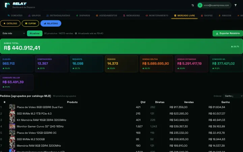Click 'Memória RAM 8GB DDR4 3200MHz' product name
Viewport: 243px width, 152px height.
tap(39, 146)
